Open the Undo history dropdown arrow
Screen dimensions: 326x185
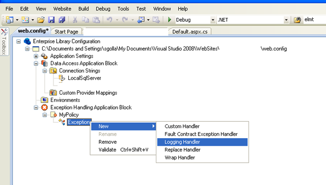point(117,20)
